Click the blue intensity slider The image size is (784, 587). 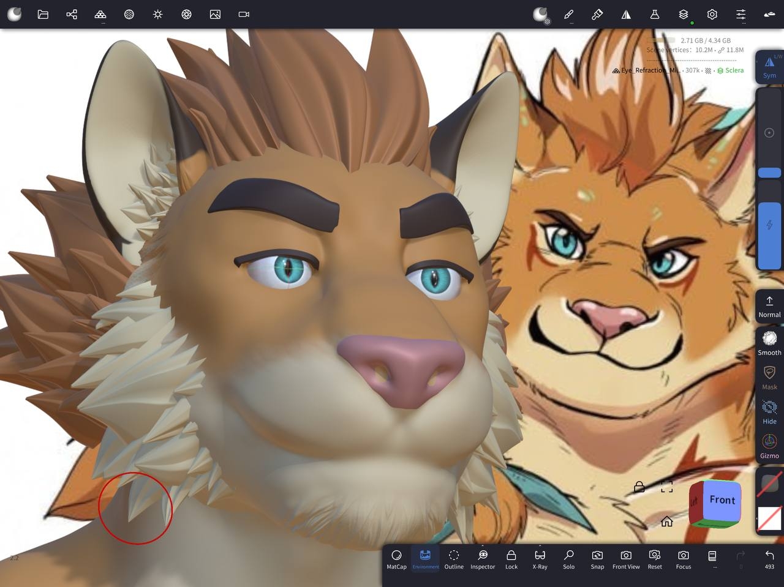[x=769, y=236]
